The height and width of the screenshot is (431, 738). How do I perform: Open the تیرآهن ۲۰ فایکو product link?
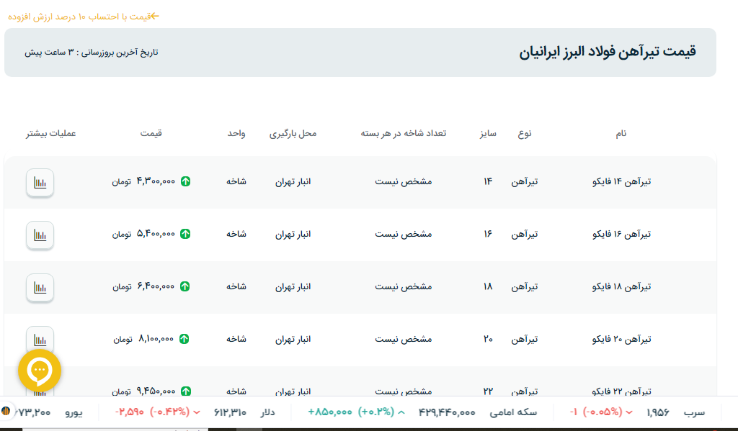pos(621,339)
